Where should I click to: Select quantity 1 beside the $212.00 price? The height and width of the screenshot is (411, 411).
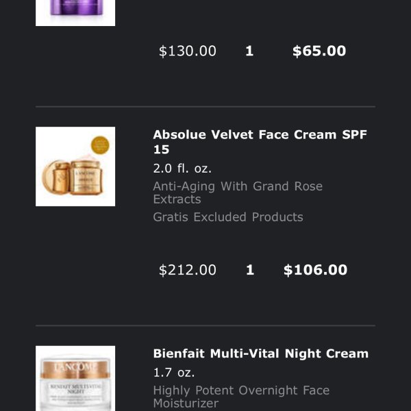point(250,270)
